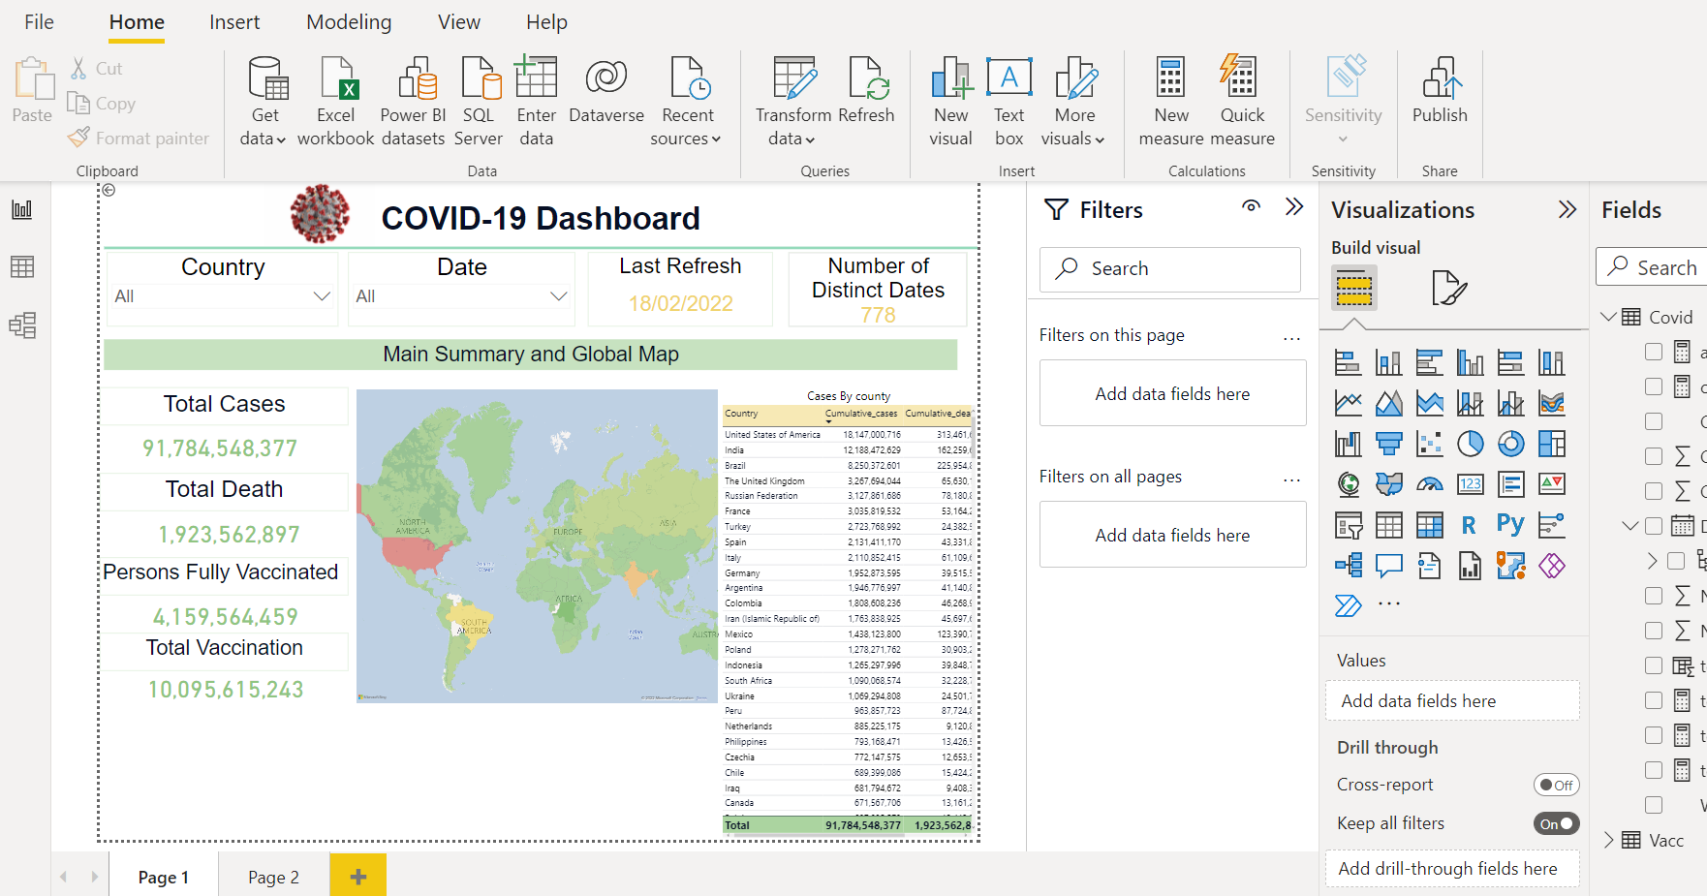The width and height of the screenshot is (1707, 896).
Task: Insert a Text box
Action: 1009,101
